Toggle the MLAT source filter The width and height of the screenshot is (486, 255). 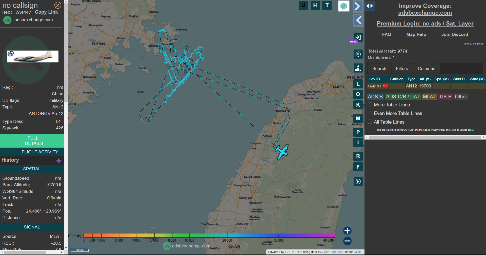pyautogui.click(x=429, y=97)
